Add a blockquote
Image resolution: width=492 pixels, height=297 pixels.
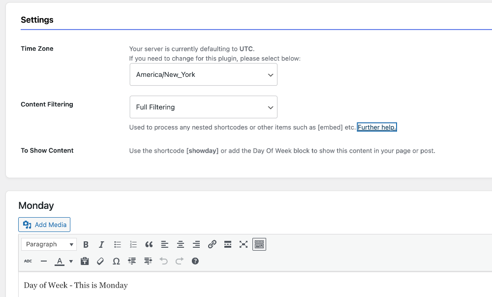click(149, 244)
